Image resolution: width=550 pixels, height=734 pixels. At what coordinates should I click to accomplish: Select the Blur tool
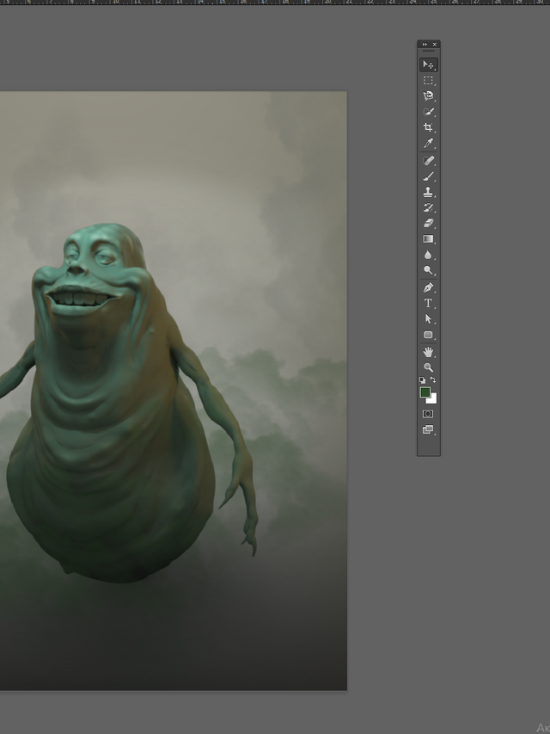[429, 255]
